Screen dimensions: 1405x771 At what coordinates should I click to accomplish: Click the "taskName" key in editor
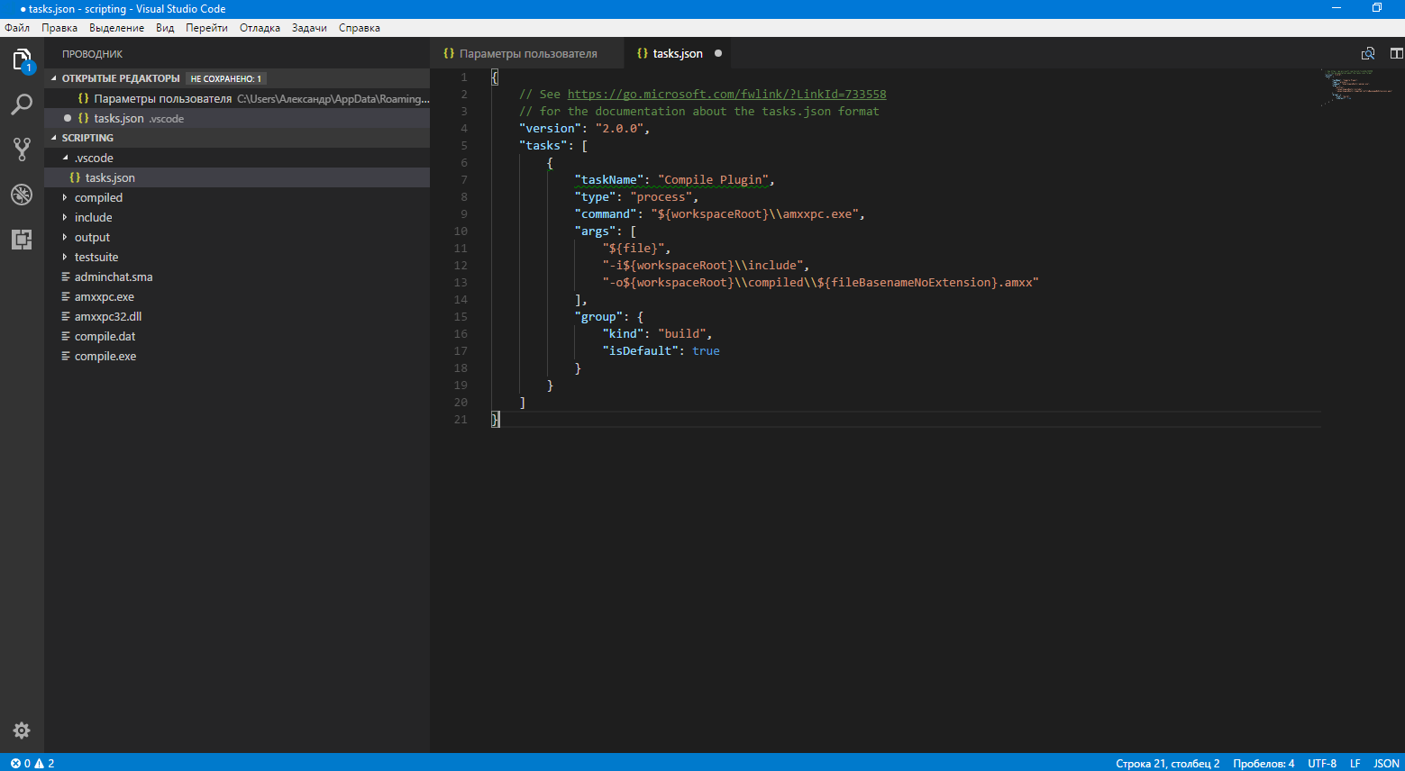pyautogui.click(x=609, y=179)
